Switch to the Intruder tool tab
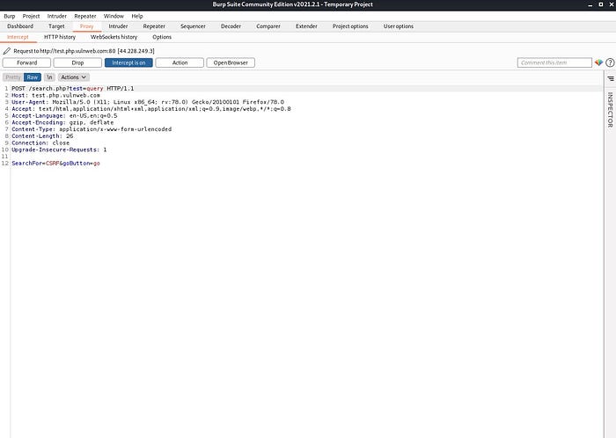Screen dimensions: 616x438 118,26
